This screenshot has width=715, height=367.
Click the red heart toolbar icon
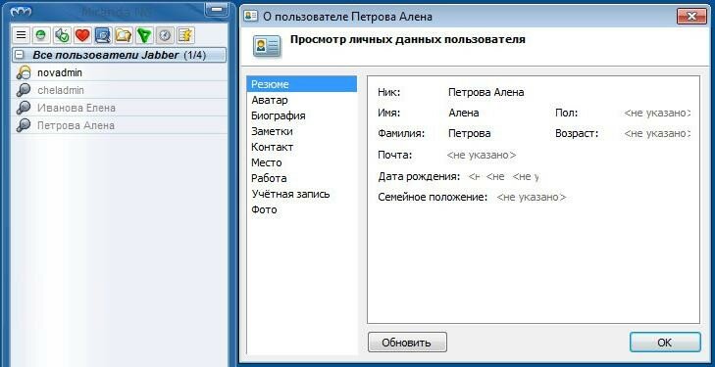click(82, 35)
